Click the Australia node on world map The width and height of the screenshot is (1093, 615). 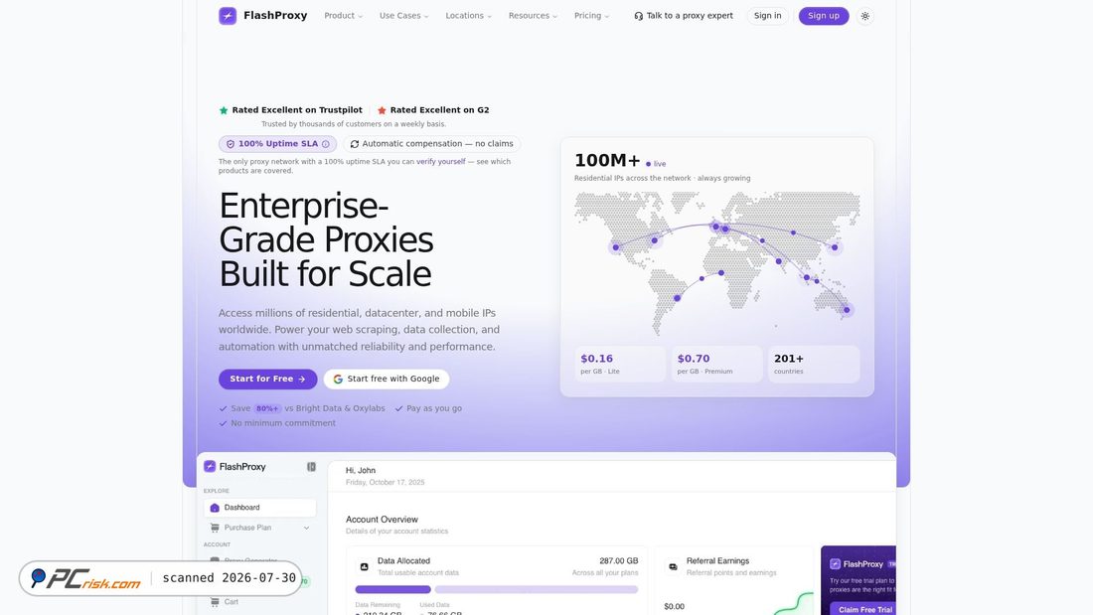(x=847, y=310)
